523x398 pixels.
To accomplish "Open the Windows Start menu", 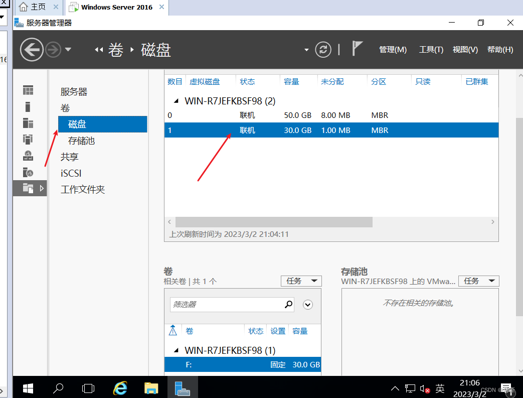I will [28, 388].
